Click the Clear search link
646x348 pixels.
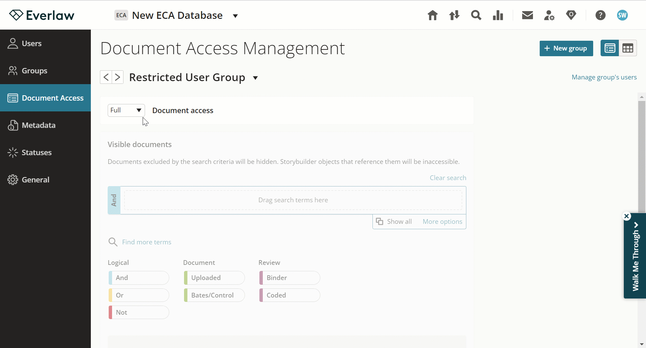448,178
